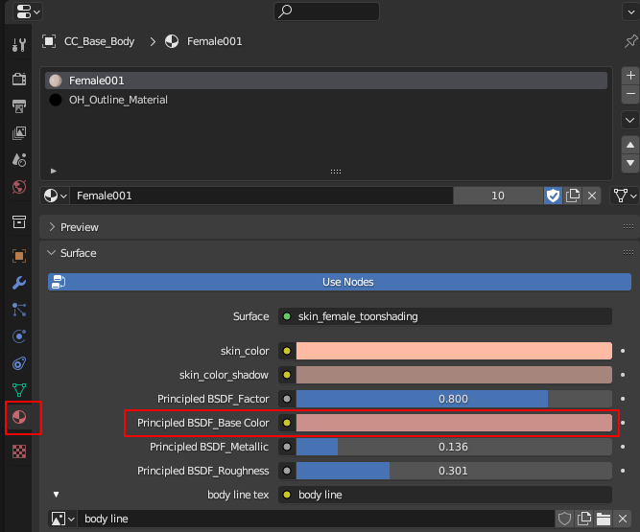Open the Object Data mesh tab

(19, 390)
